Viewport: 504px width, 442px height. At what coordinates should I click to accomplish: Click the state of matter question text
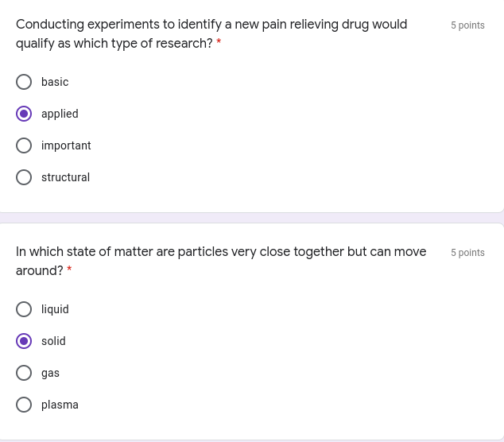point(221,261)
